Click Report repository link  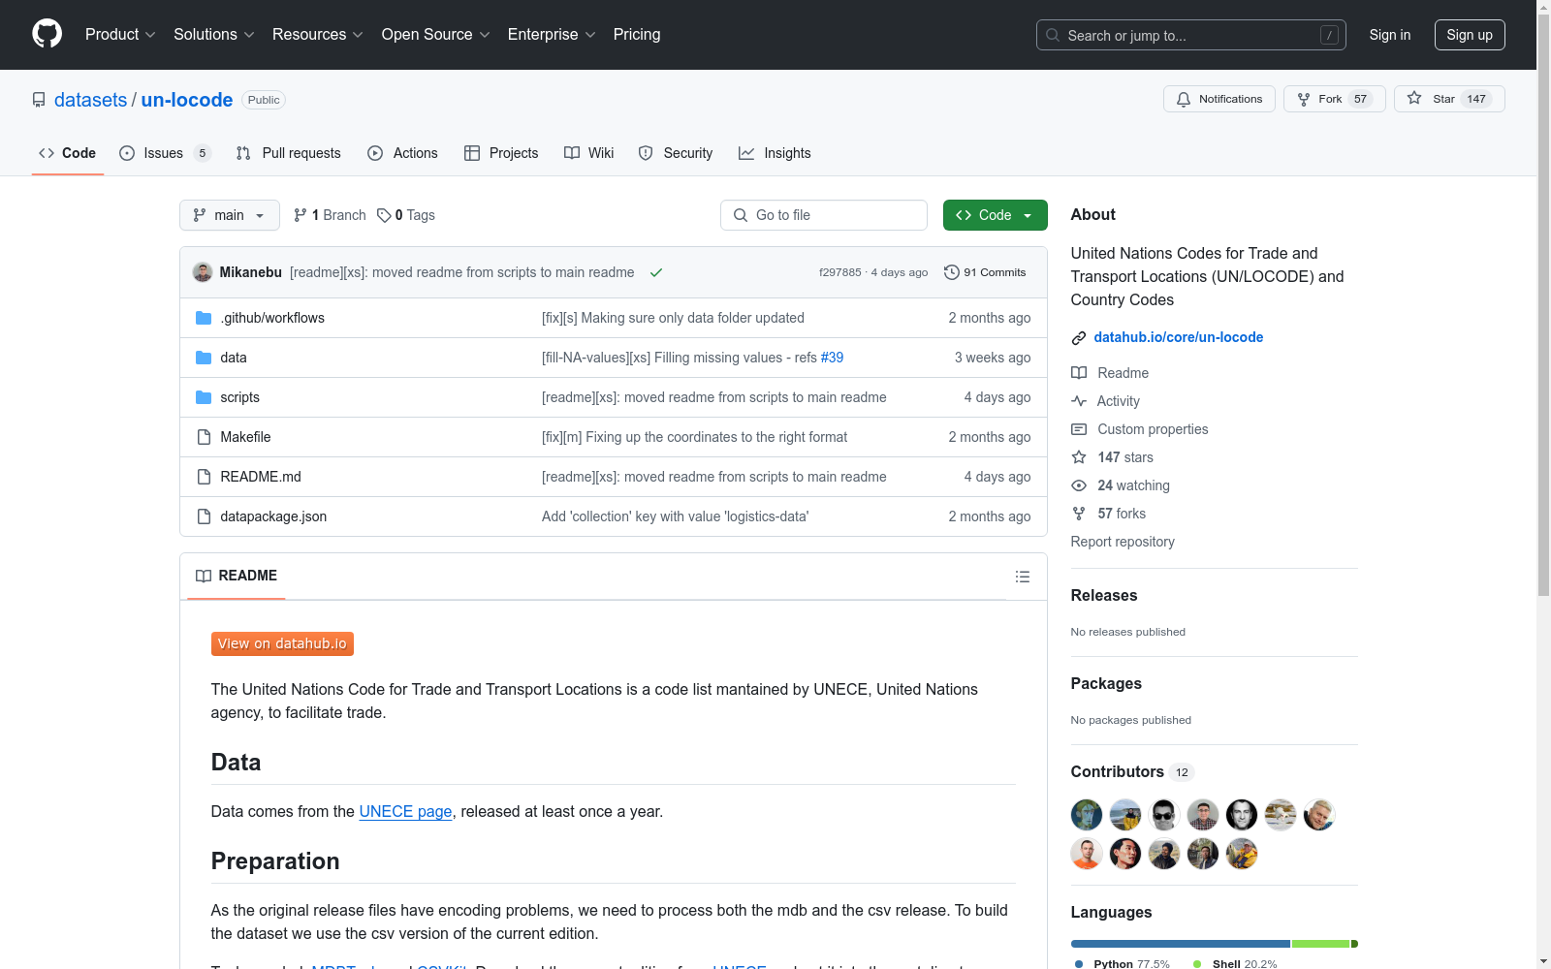1123,542
